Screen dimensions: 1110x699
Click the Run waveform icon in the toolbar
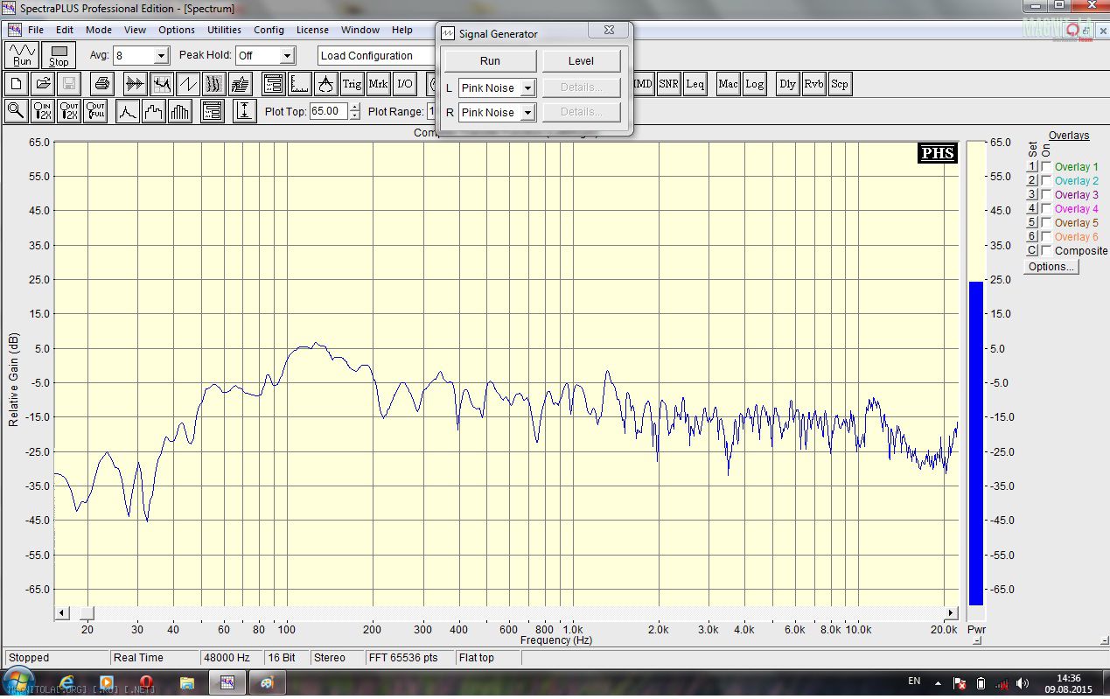[22, 56]
